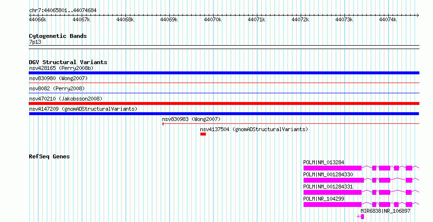Click the chr7:44065801..44074684 coordinate label
Image resolution: width=433 pixels, height=222 pixels.
63,11
